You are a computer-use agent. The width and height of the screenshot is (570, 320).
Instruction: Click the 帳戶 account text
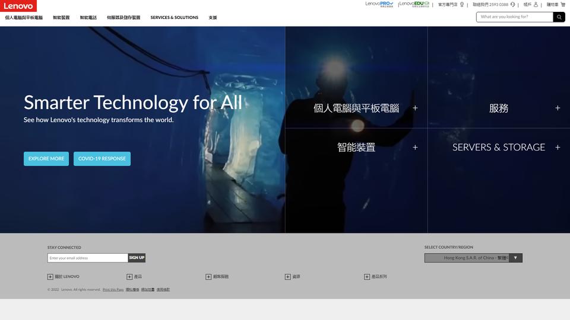coord(527,5)
